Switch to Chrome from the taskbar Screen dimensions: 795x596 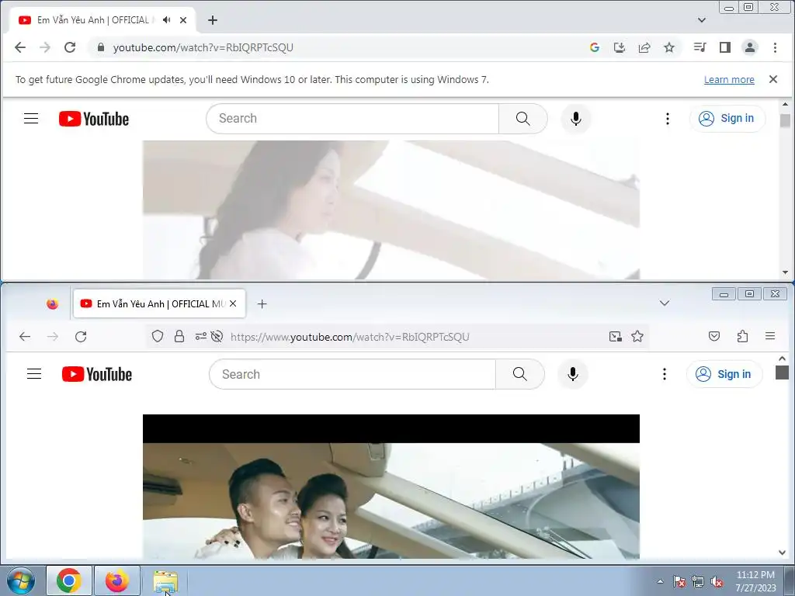point(69,580)
